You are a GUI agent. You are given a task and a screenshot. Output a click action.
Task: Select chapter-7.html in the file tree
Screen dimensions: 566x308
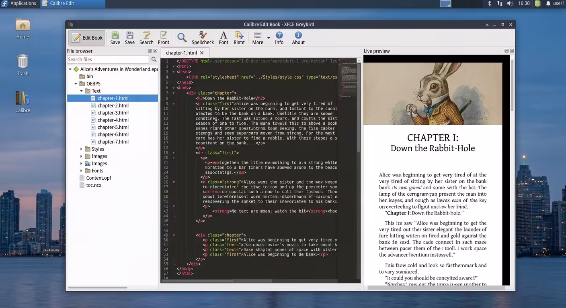[x=113, y=142]
